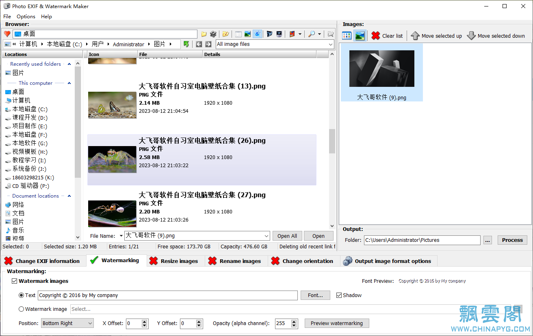Image resolution: width=533 pixels, height=336 pixels.
Task: Click the green refresh arrow icon
Action: pos(186,44)
